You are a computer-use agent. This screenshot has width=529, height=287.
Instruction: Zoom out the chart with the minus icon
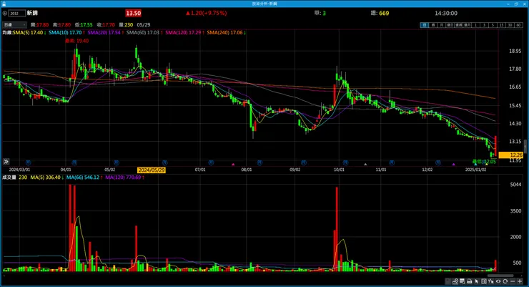tap(513, 281)
